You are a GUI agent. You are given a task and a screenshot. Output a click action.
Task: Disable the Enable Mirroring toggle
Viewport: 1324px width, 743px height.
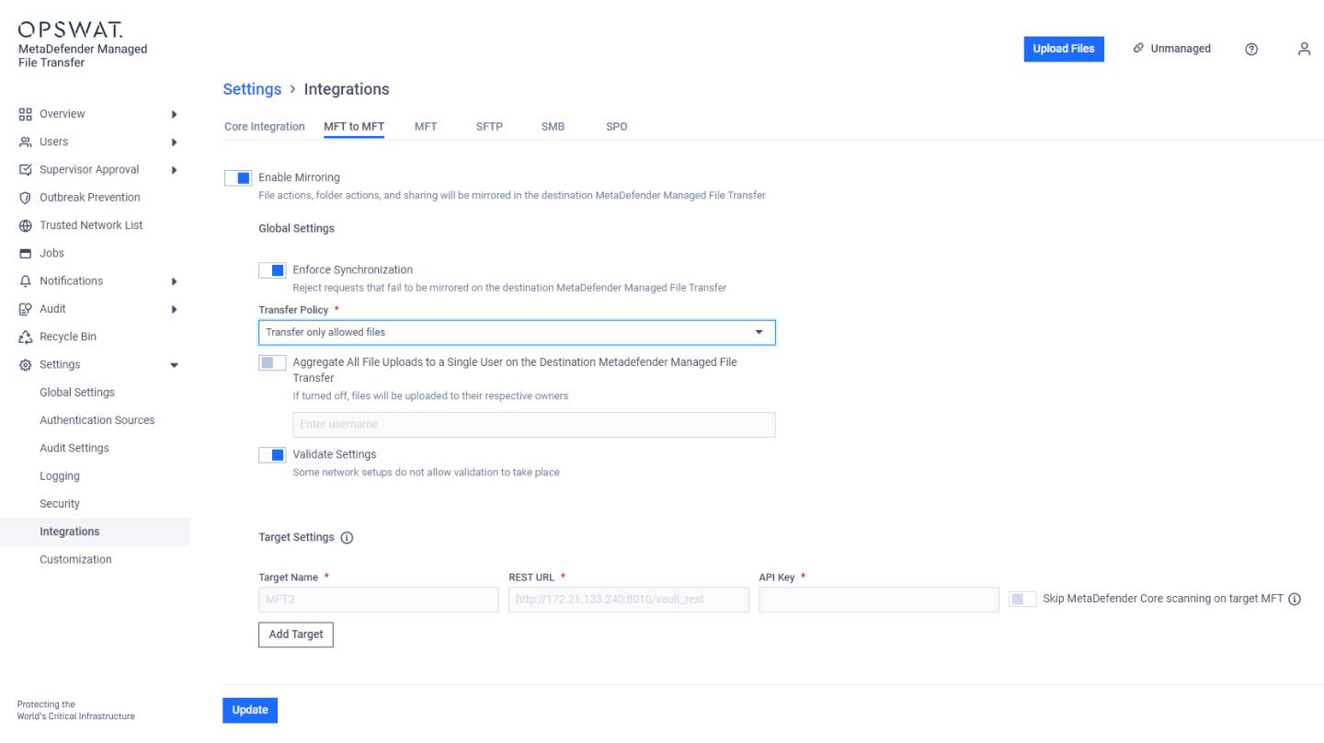[237, 177]
